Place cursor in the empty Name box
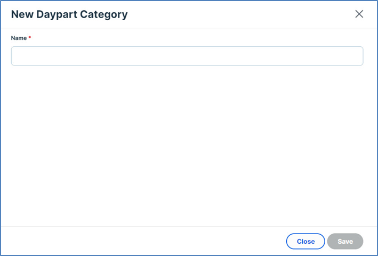 187,56
